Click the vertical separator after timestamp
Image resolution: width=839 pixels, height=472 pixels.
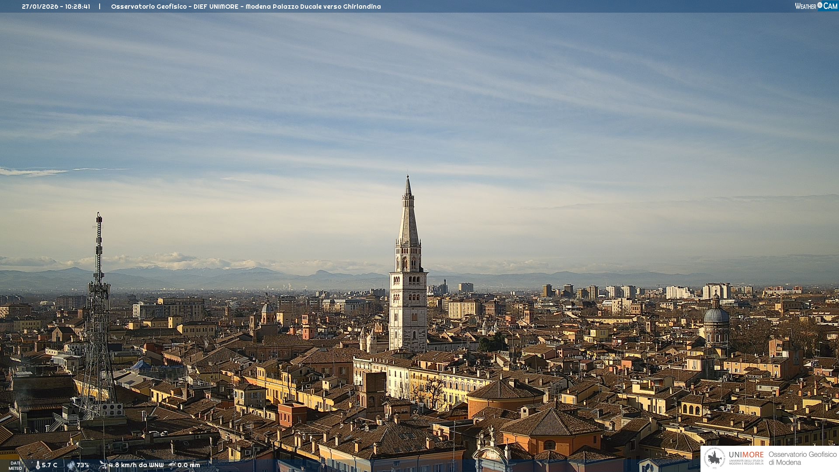pyautogui.click(x=100, y=7)
